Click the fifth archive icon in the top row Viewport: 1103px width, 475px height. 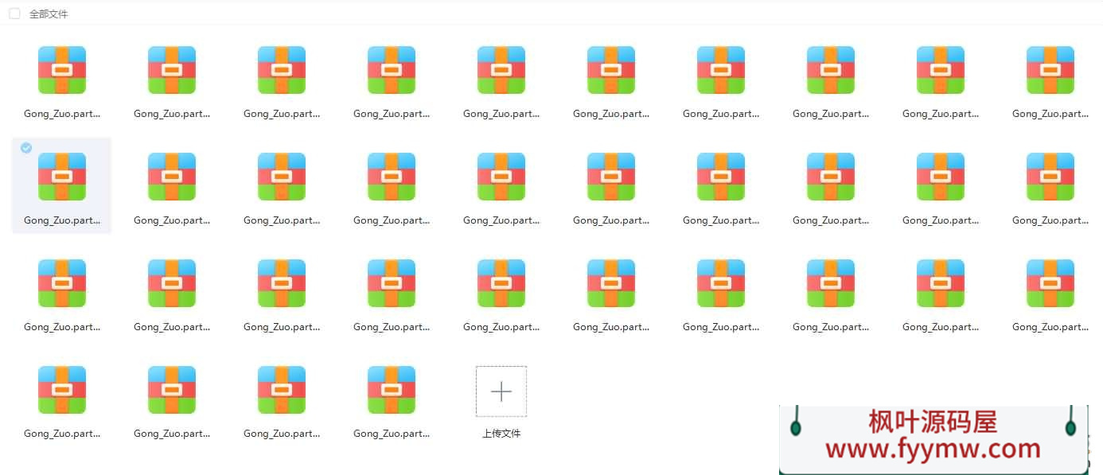coord(501,70)
